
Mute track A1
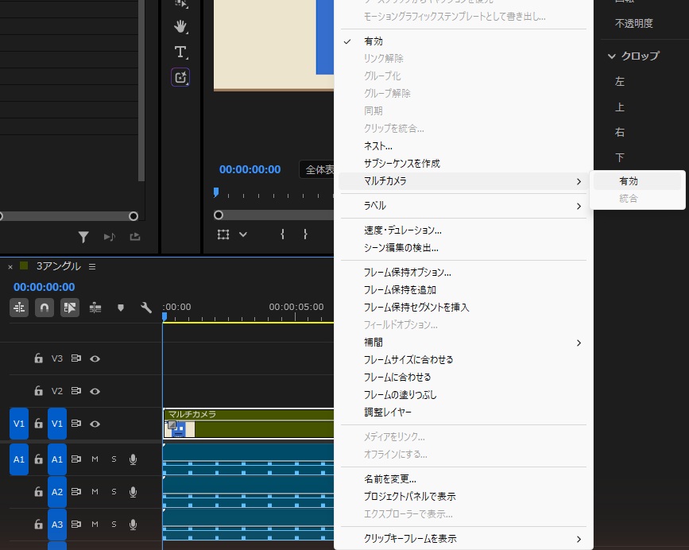coord(95,459)
